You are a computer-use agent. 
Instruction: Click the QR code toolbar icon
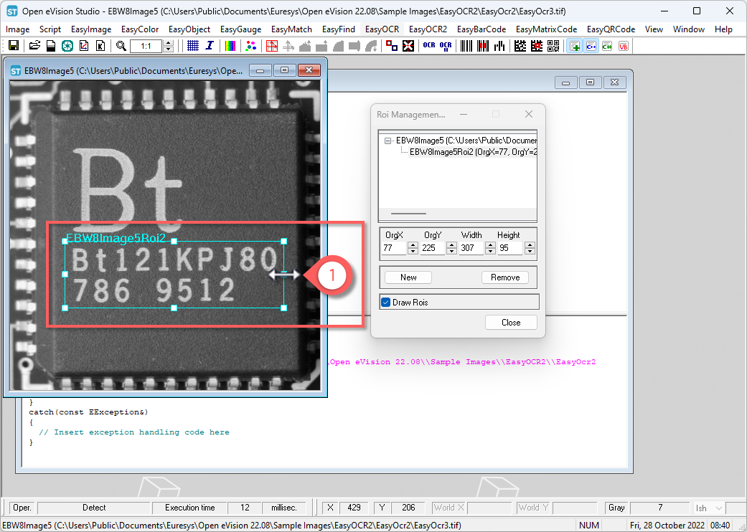pos(553,46)
